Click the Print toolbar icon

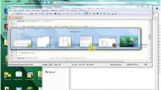point(31,13)
